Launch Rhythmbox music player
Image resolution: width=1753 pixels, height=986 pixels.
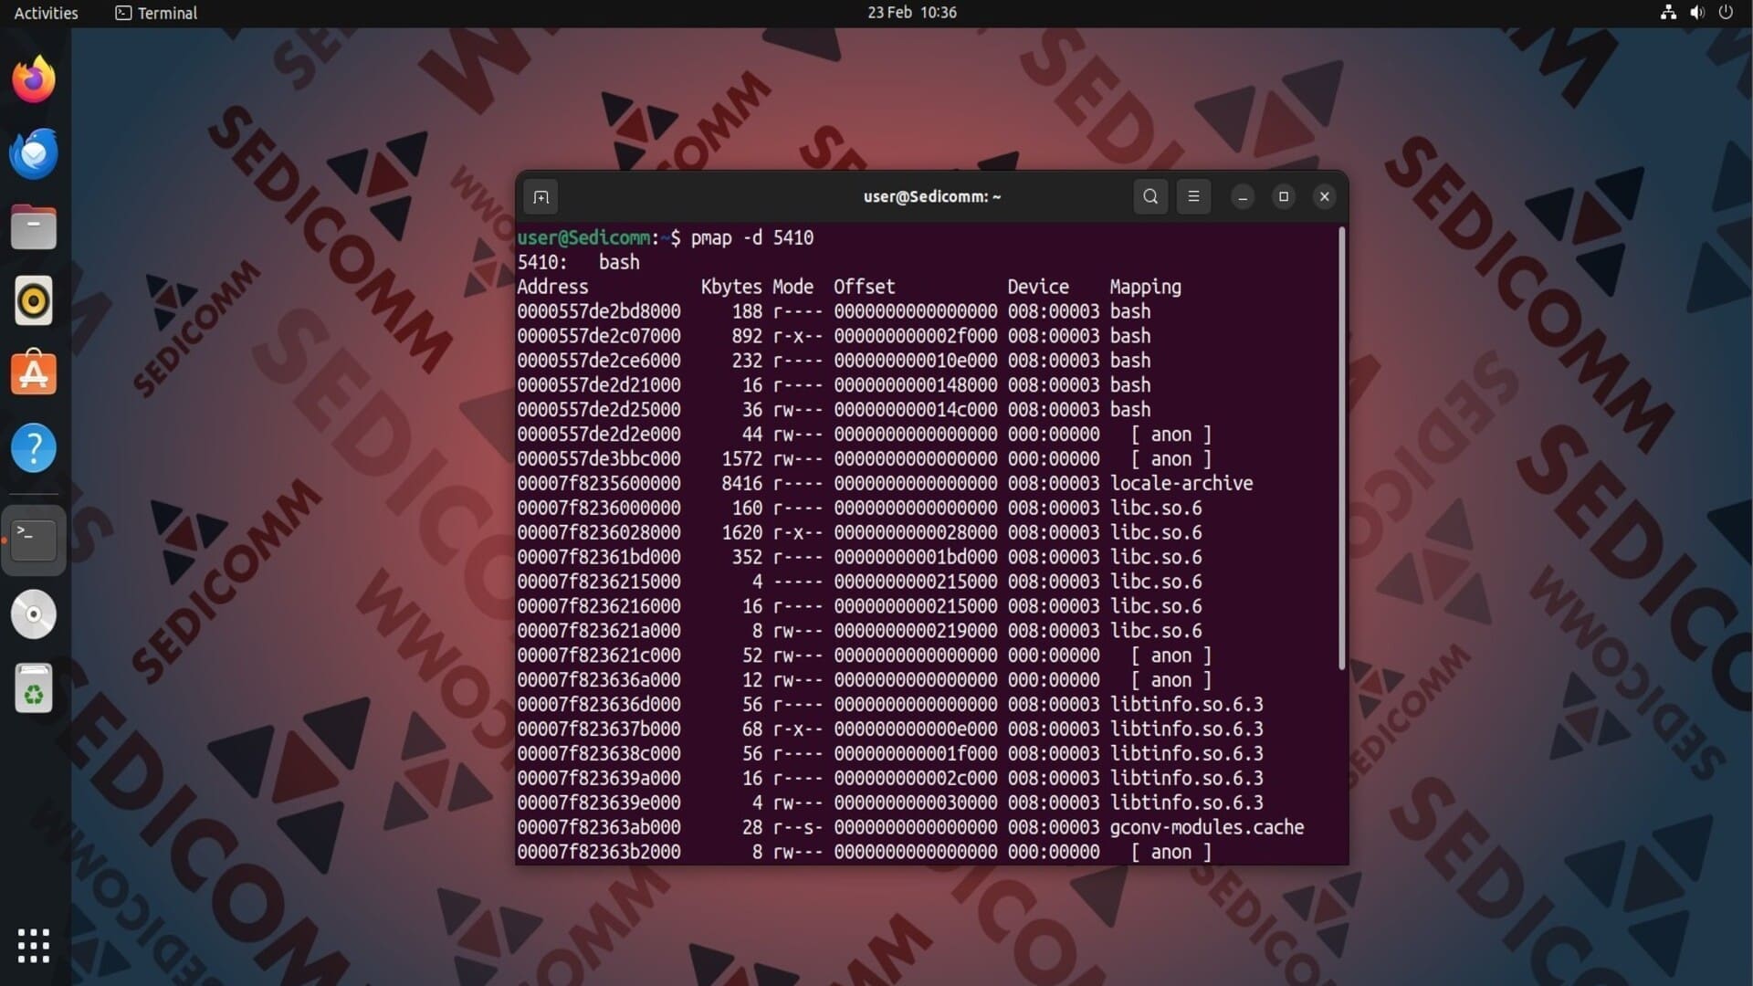[x=34, y=301]
